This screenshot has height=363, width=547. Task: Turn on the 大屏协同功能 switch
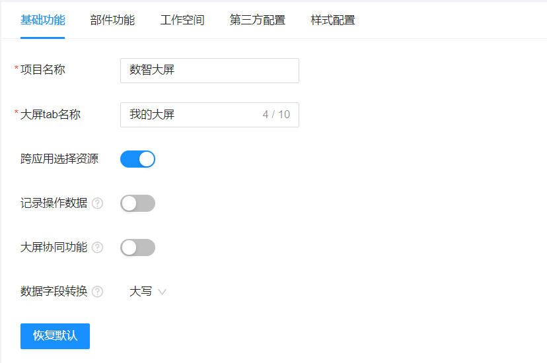(x=137, y=247)
